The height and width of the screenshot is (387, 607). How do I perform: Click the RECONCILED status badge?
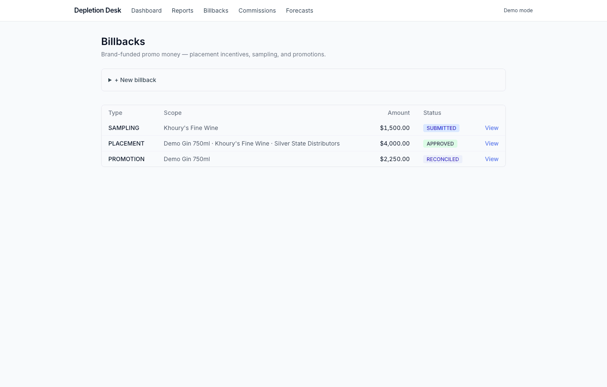click(x=443, y=159)
